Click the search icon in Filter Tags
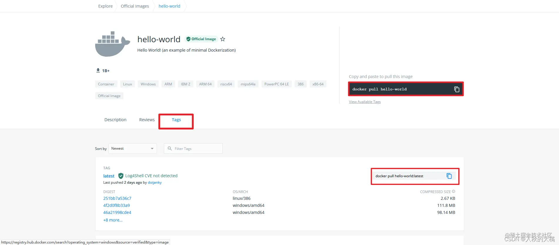559x245 pixels. (170, 148)
